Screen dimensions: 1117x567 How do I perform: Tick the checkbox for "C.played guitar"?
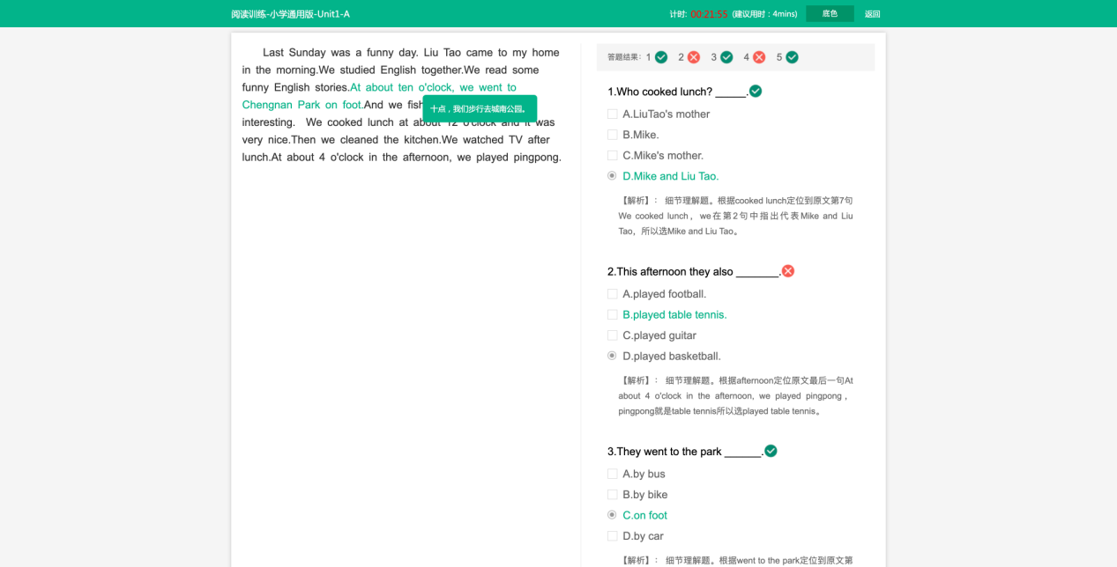[x=613, y=335]
